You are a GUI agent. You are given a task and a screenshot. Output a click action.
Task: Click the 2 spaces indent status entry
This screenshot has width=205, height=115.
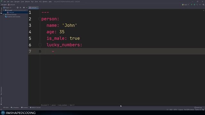[181, 110]
